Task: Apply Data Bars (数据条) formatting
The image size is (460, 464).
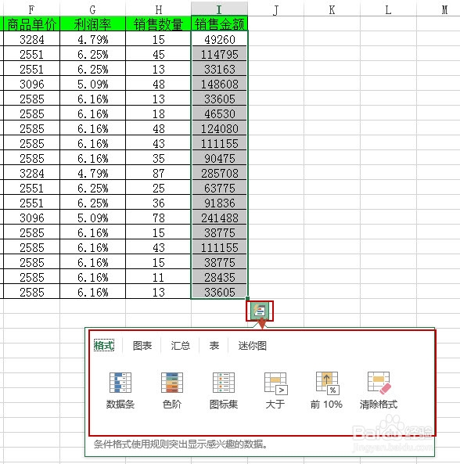Action: tap(120, 390)
